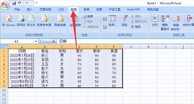
Task: Click the 连接 (Connections) button in ribbon
Action: point(88,16)
